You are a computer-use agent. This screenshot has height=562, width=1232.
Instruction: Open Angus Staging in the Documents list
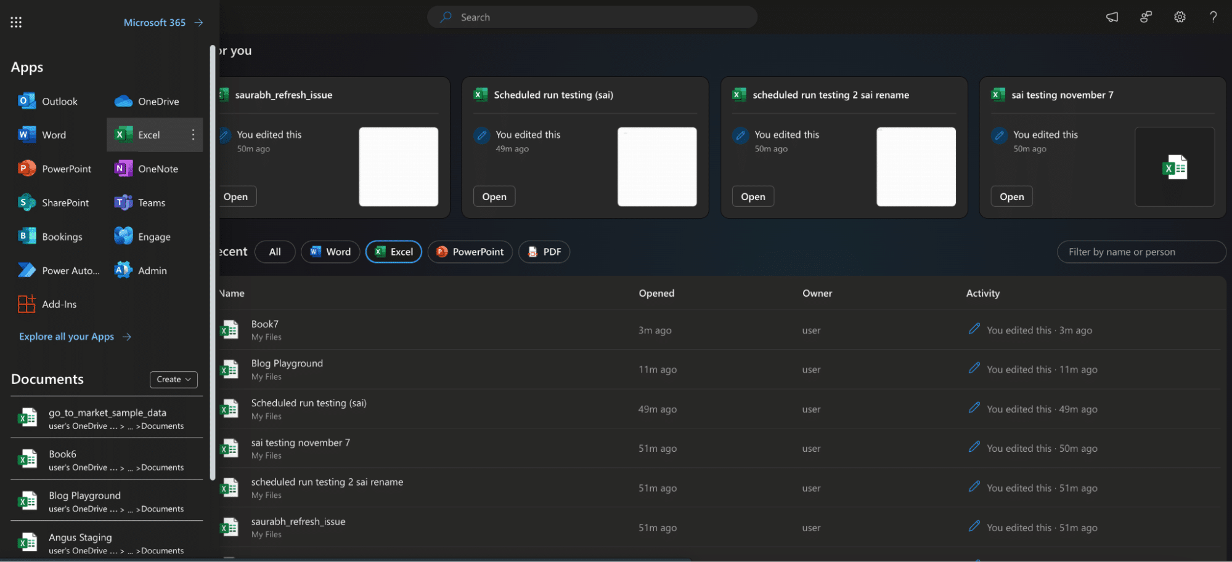(107, 542)
